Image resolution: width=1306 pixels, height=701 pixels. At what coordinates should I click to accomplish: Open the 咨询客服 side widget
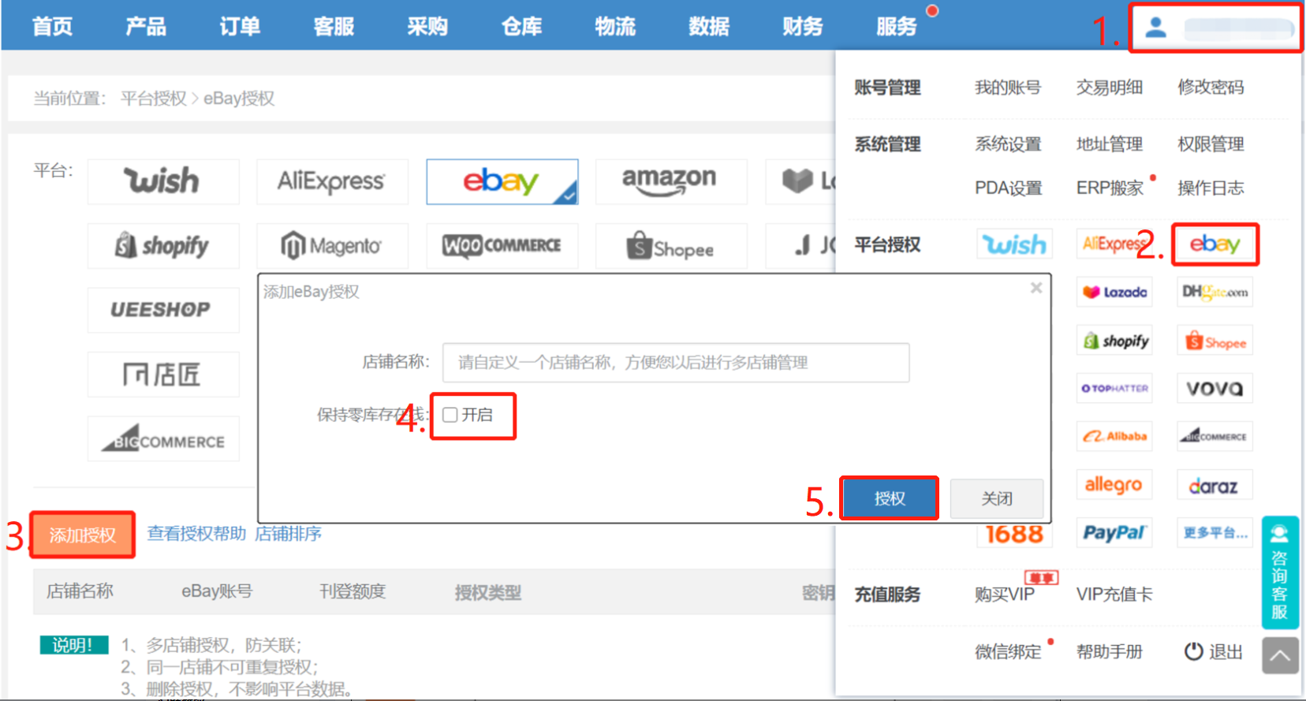pyautogui.click(x=1280, y=572)
